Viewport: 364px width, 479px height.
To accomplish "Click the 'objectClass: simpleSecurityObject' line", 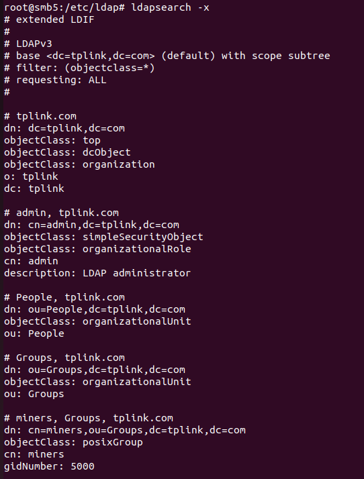I will click(103, 237).
